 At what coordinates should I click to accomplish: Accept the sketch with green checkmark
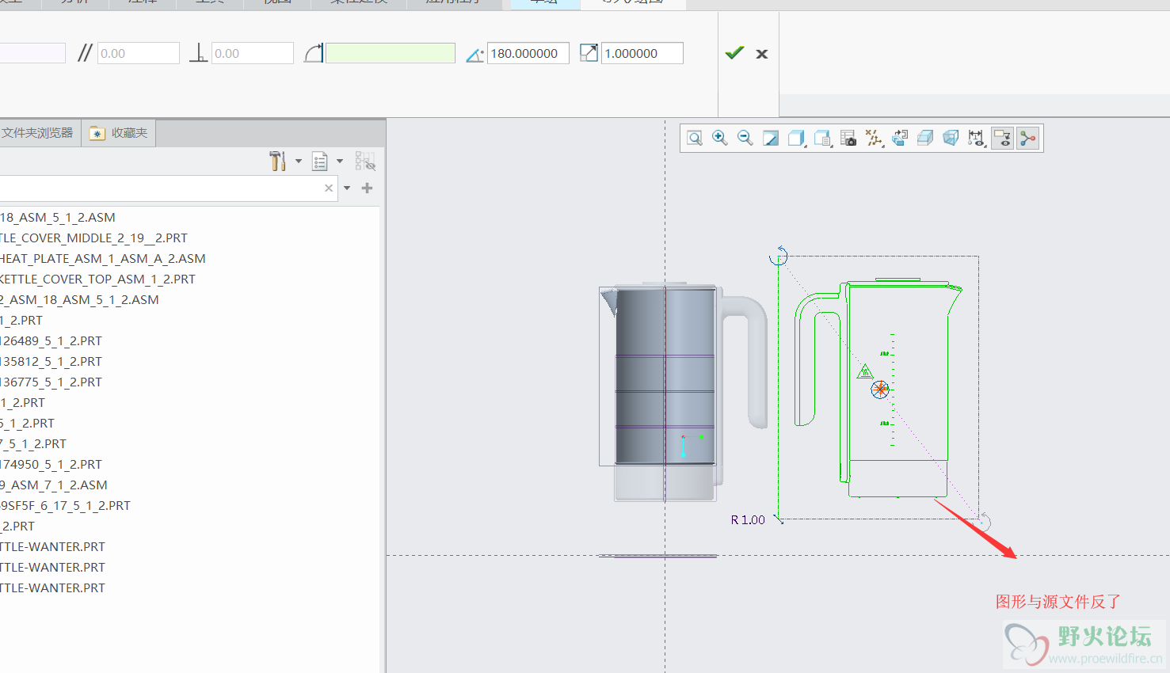point(735,53)
